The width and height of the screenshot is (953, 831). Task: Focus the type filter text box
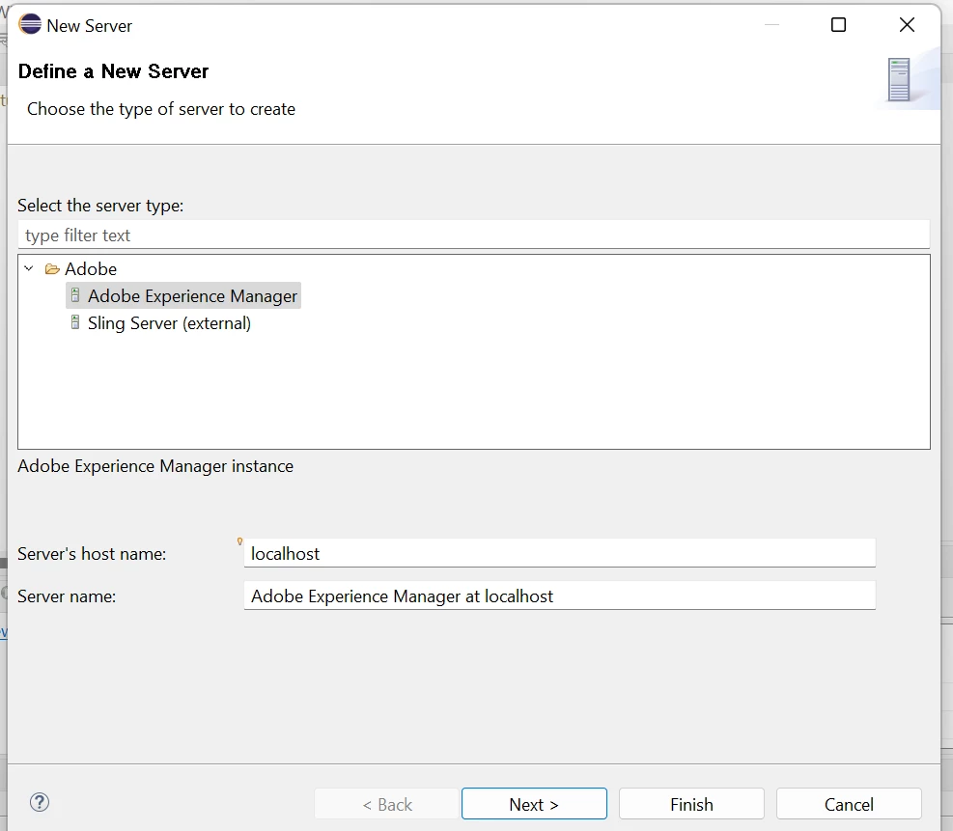tap(473, 235)
